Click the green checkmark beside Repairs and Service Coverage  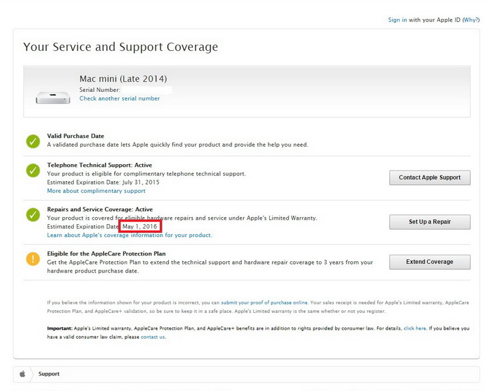tap(33, 214)
